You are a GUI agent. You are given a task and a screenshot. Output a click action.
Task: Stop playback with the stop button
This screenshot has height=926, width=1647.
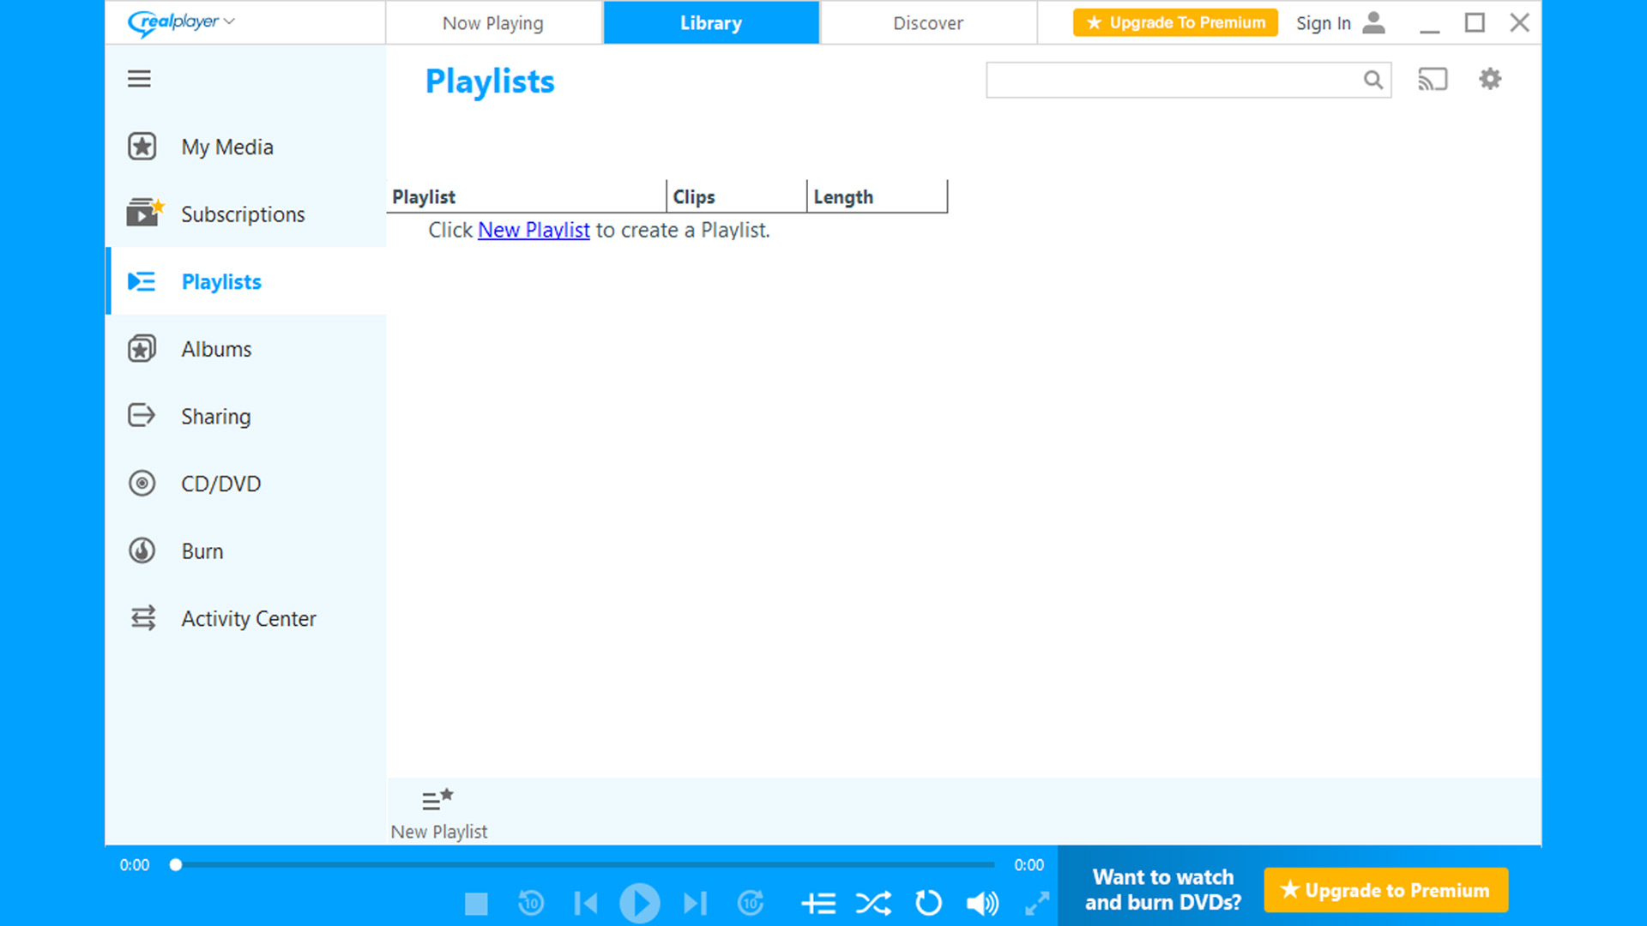pyautogui.click(x=476, y=903)
